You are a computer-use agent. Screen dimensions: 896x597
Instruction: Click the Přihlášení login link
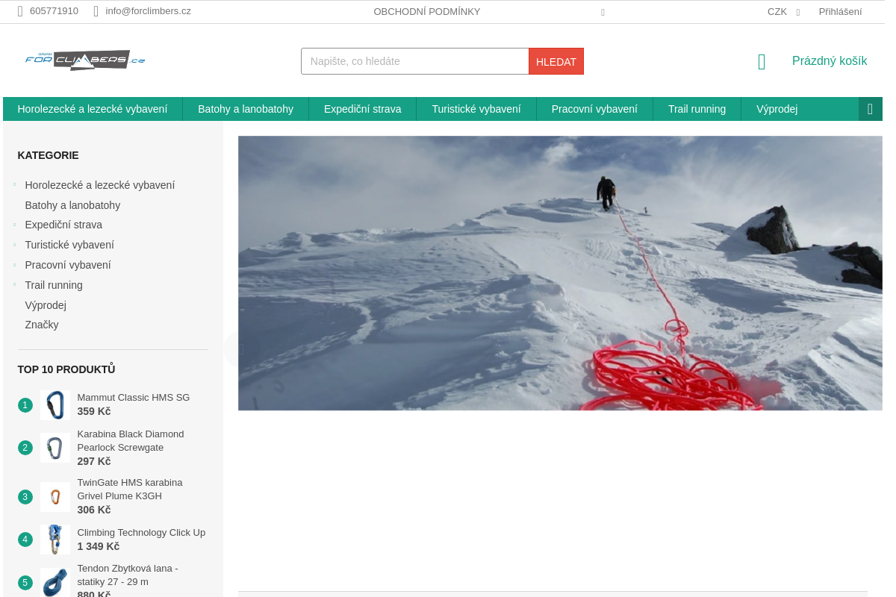pyautogui.click(x=840, y=12)
